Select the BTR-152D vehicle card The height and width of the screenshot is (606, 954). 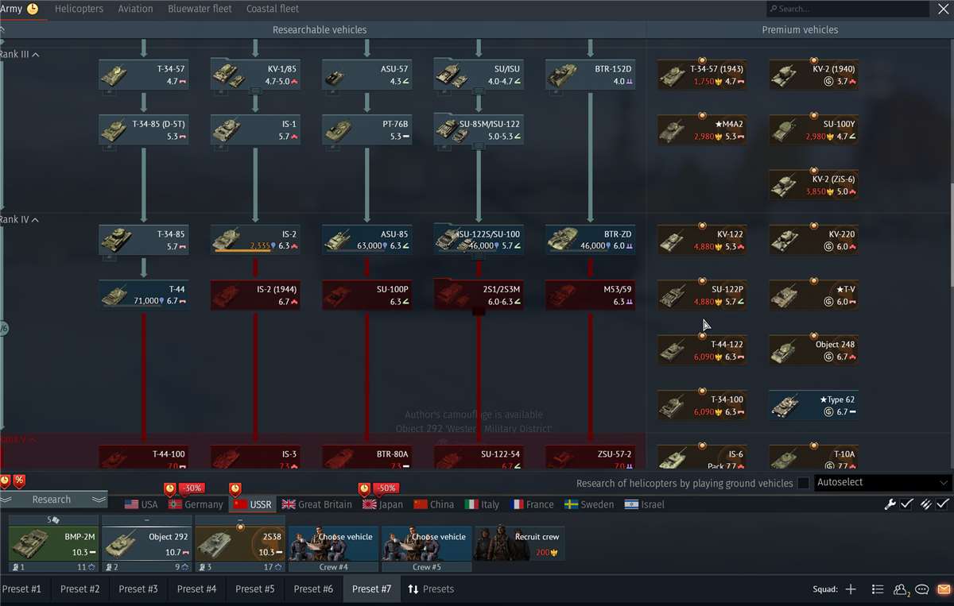tap(590, 75)
